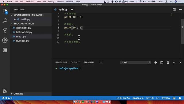Viewport: 184px width, 104px height.
Task: Open feedback smiley in status bar
Action: click(174, 98)
